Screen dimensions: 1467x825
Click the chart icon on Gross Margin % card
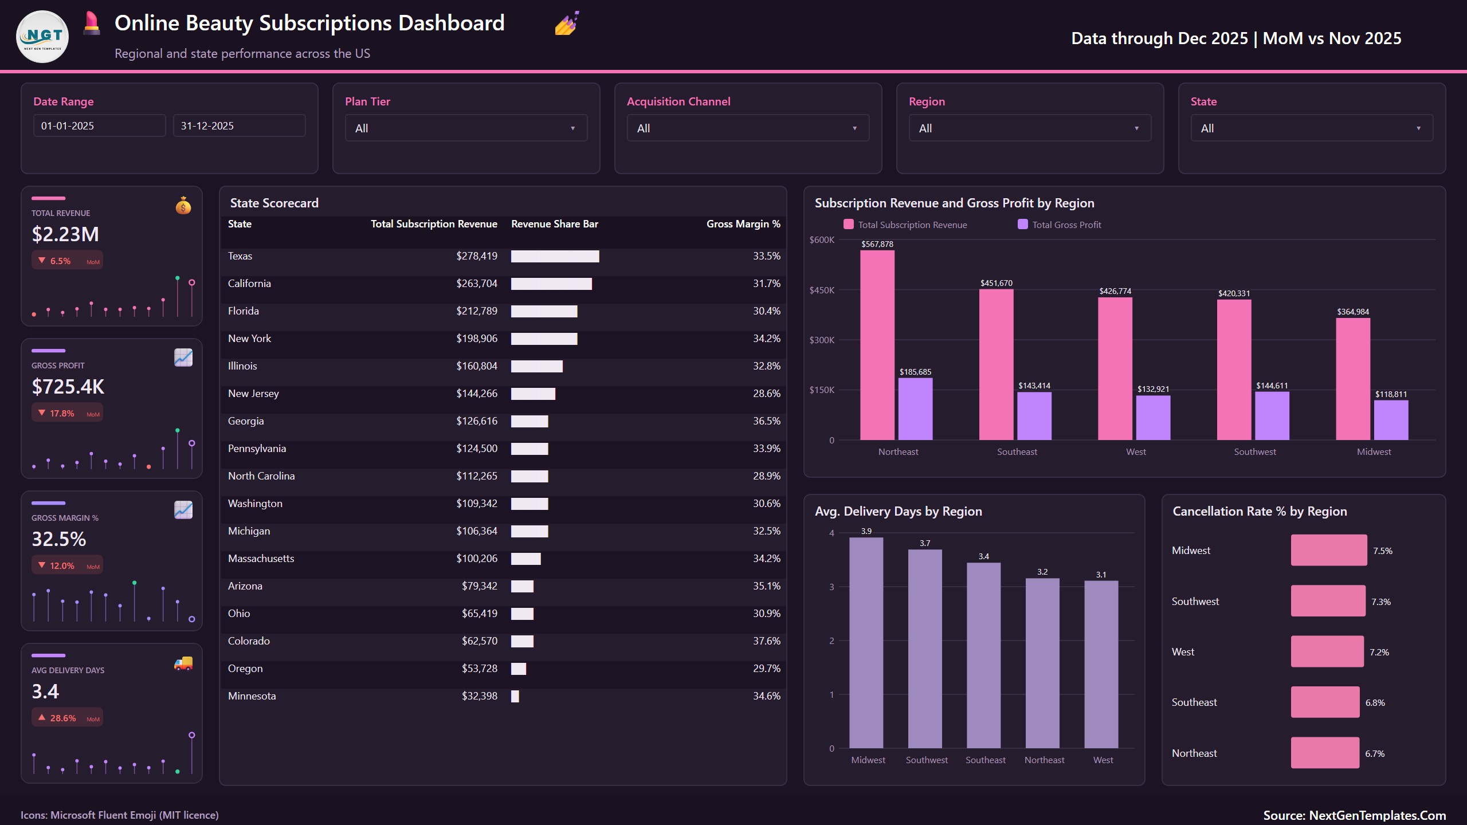183,510
